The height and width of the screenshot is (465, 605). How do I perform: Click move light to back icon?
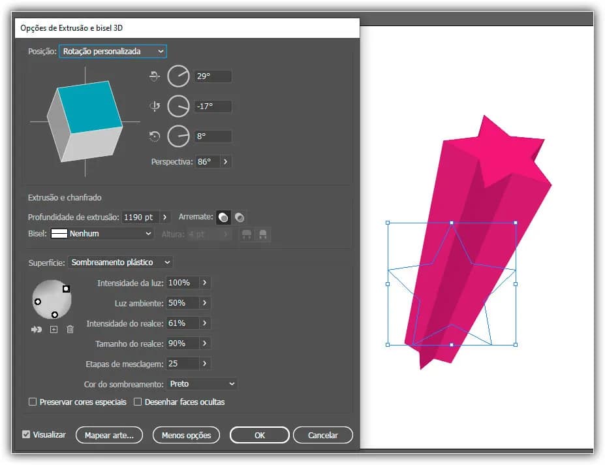coord(37,329)
